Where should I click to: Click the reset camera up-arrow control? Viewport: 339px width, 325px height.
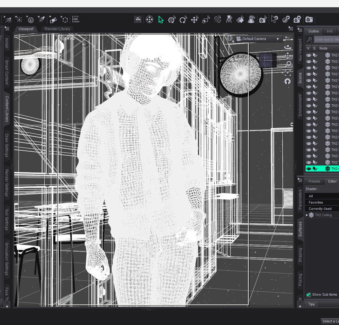288,82
